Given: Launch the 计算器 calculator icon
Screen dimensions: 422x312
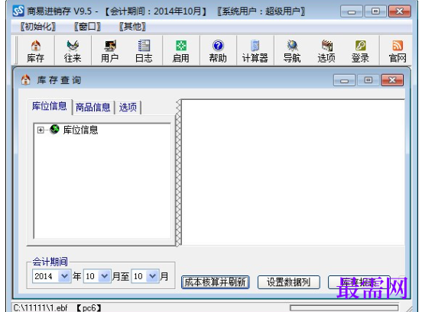Looking at the screenshot, I should tap(255, 51).
